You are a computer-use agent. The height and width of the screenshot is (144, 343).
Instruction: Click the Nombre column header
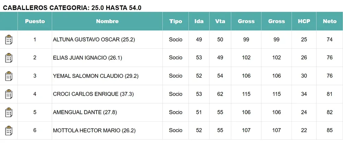click(107, 21)
